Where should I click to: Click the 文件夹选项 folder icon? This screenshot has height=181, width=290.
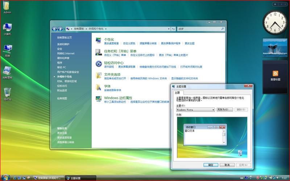tap(99, 75)
